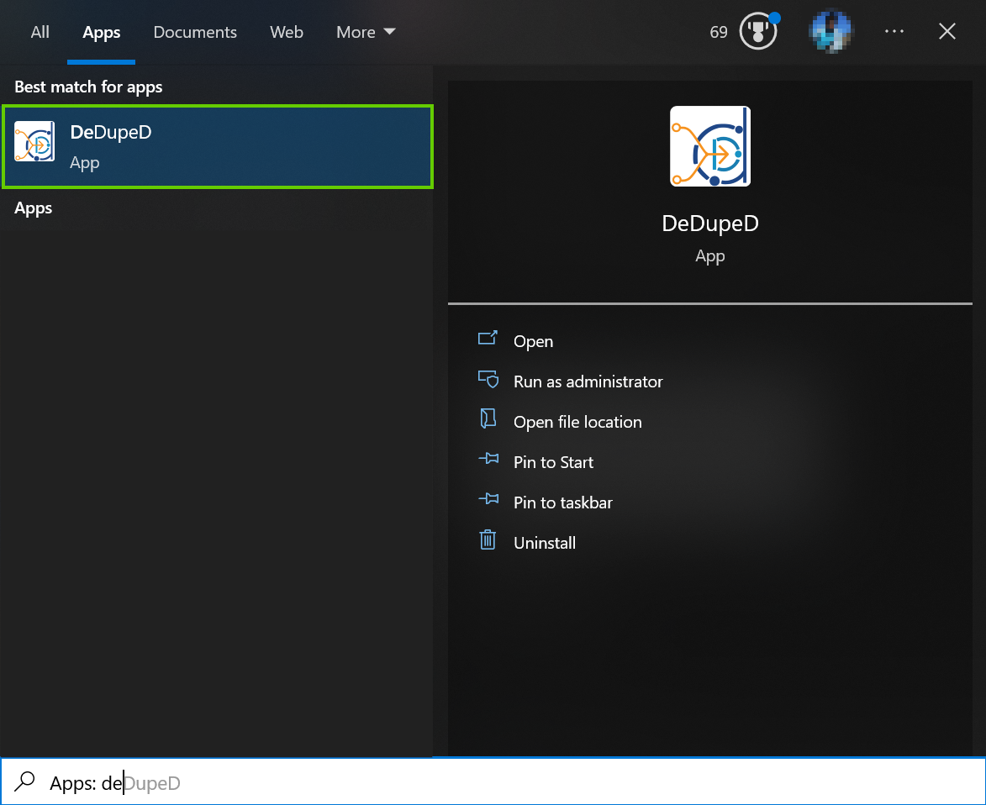Click the 'Best match for apps' heading
The width and height of the screenshot is (986, 805).
[x=88, y=87]
